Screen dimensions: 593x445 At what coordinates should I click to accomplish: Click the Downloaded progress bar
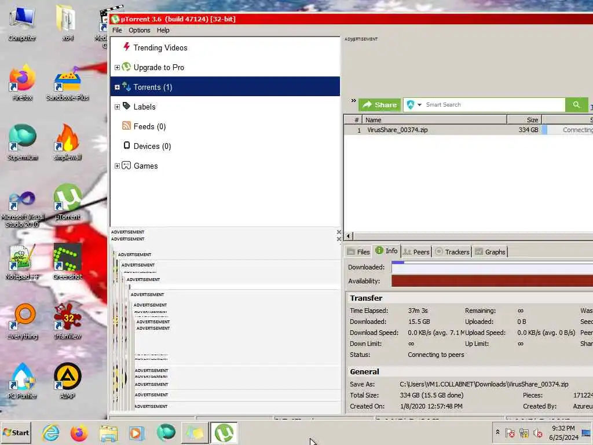[x=492, y=268]
